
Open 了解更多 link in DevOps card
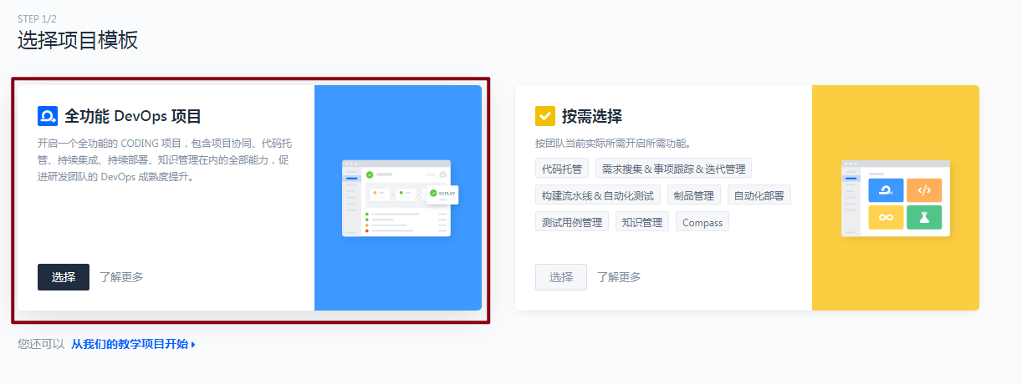[x=121, y=277]
